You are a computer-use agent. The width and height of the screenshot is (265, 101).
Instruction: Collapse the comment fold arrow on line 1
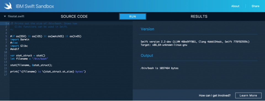[x=8, y=24]
